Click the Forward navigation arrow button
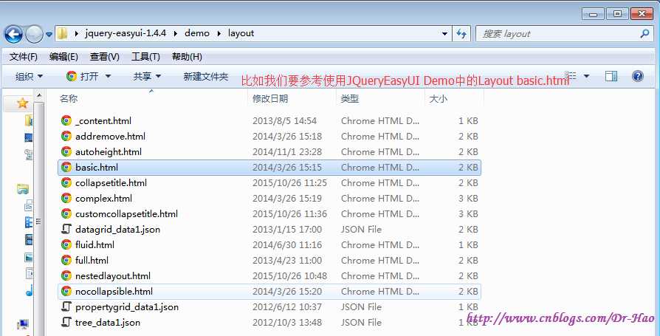This screenshot has width=660, height=336. [34, 34]
